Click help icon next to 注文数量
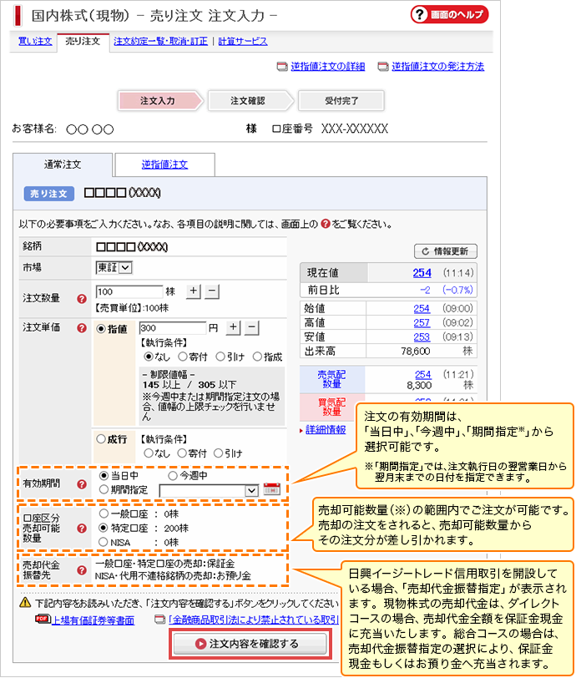The height and width of the screenshot is (678, 576). (x=82, y=298)
